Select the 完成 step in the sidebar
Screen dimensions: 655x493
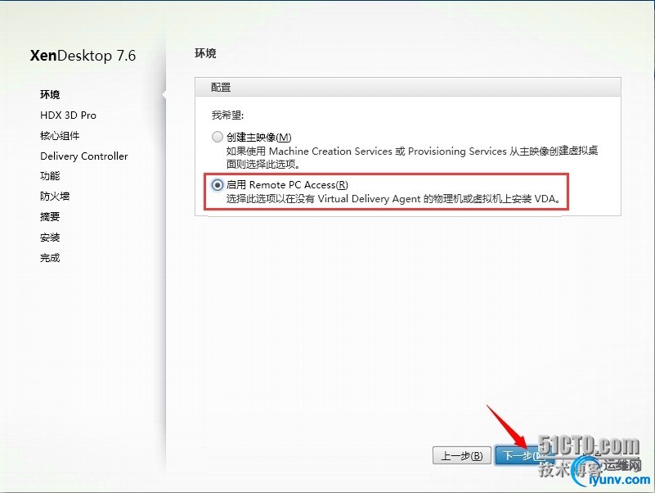[50, 258]
